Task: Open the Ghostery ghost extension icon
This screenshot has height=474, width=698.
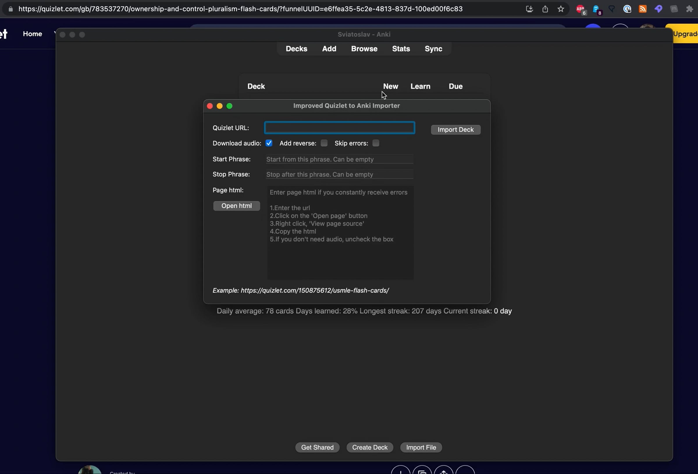Action: [x=596, y=10]
